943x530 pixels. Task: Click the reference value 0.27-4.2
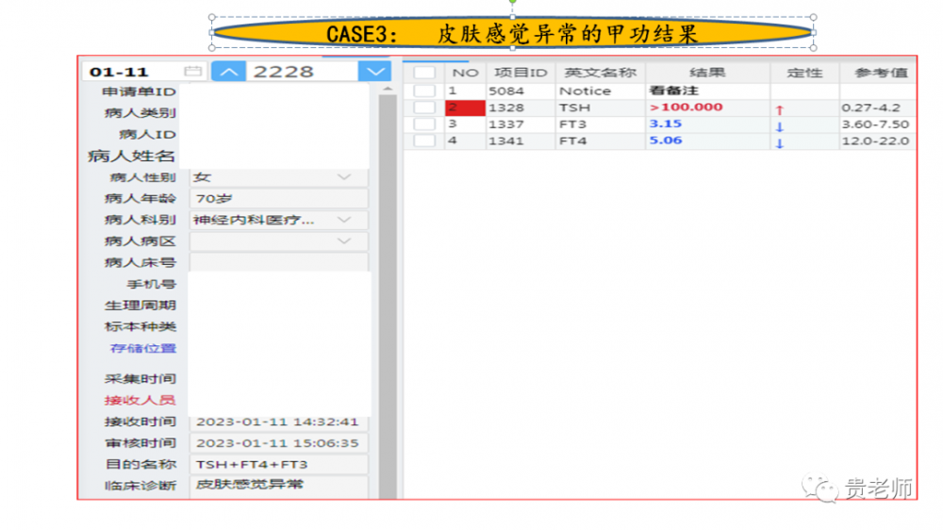(x=870, y=108)
